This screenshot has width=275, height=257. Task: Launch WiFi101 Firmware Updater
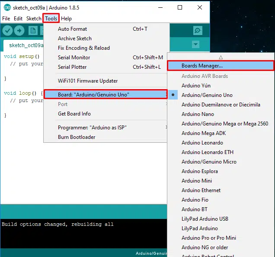pos(106,81)
